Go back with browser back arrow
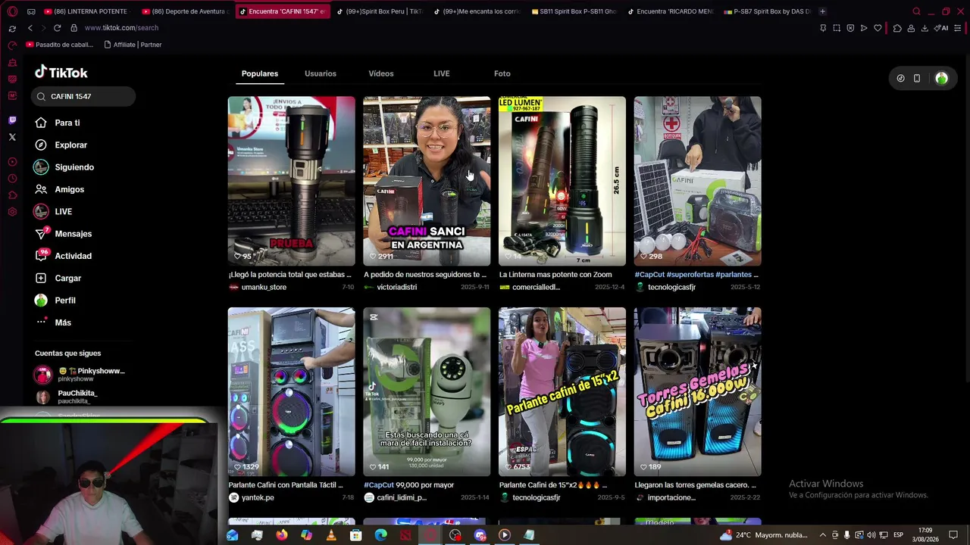Screen dimensions: 970x545 (x=30, y=28)
